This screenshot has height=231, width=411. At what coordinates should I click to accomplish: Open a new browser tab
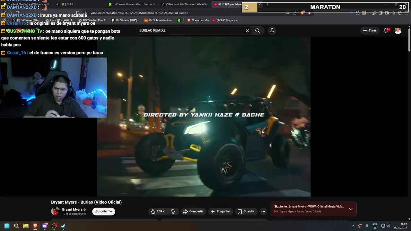(x=267, y=4)
